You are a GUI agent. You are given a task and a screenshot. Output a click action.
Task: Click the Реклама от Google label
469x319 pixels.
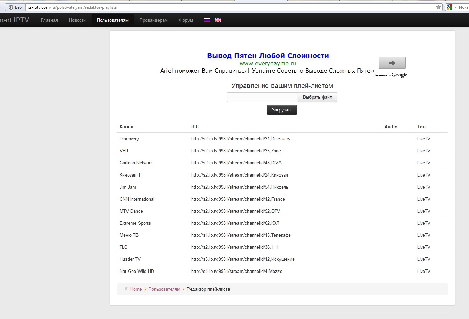[x=390, y=75]
